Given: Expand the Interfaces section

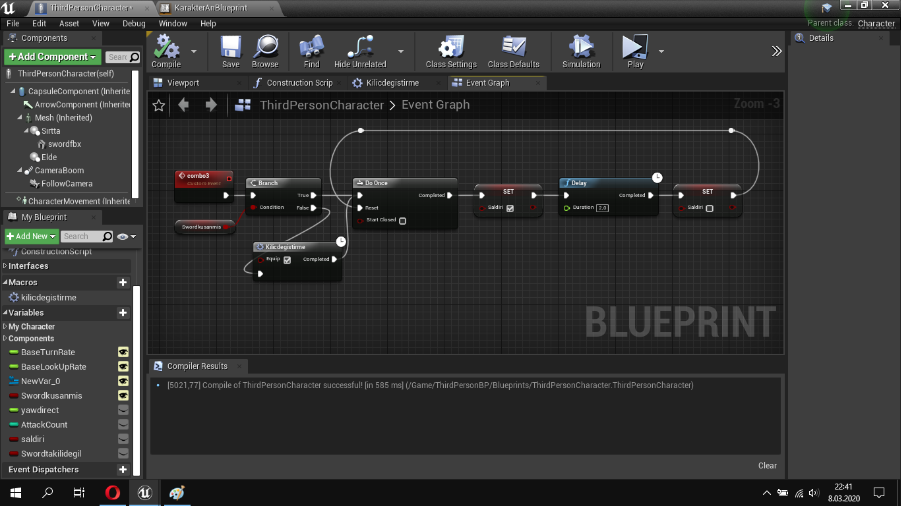Looking at the screenshot, I should [6, 266].
